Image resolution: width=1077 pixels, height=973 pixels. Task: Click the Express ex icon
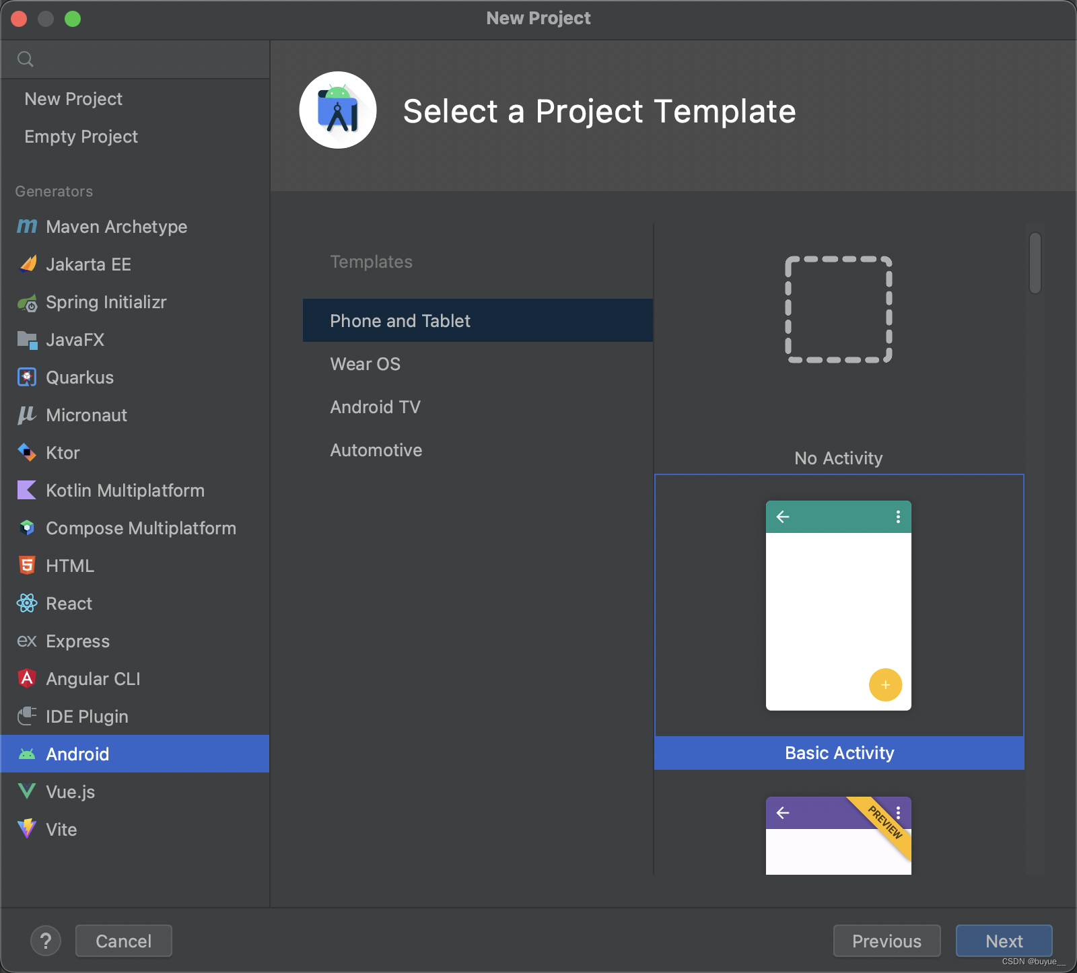(x=27, y=641)
